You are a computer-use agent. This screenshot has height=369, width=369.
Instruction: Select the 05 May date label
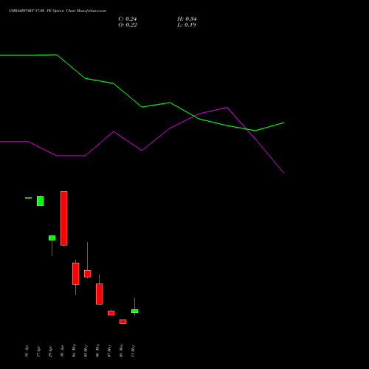tap(86, 351)
